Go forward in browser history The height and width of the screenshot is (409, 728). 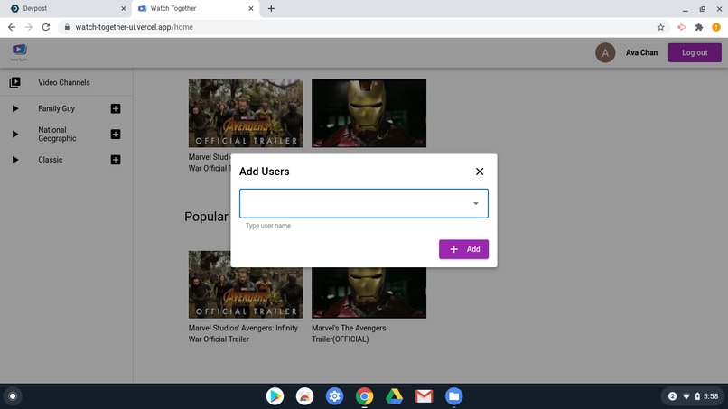click(x=29, y=27)
